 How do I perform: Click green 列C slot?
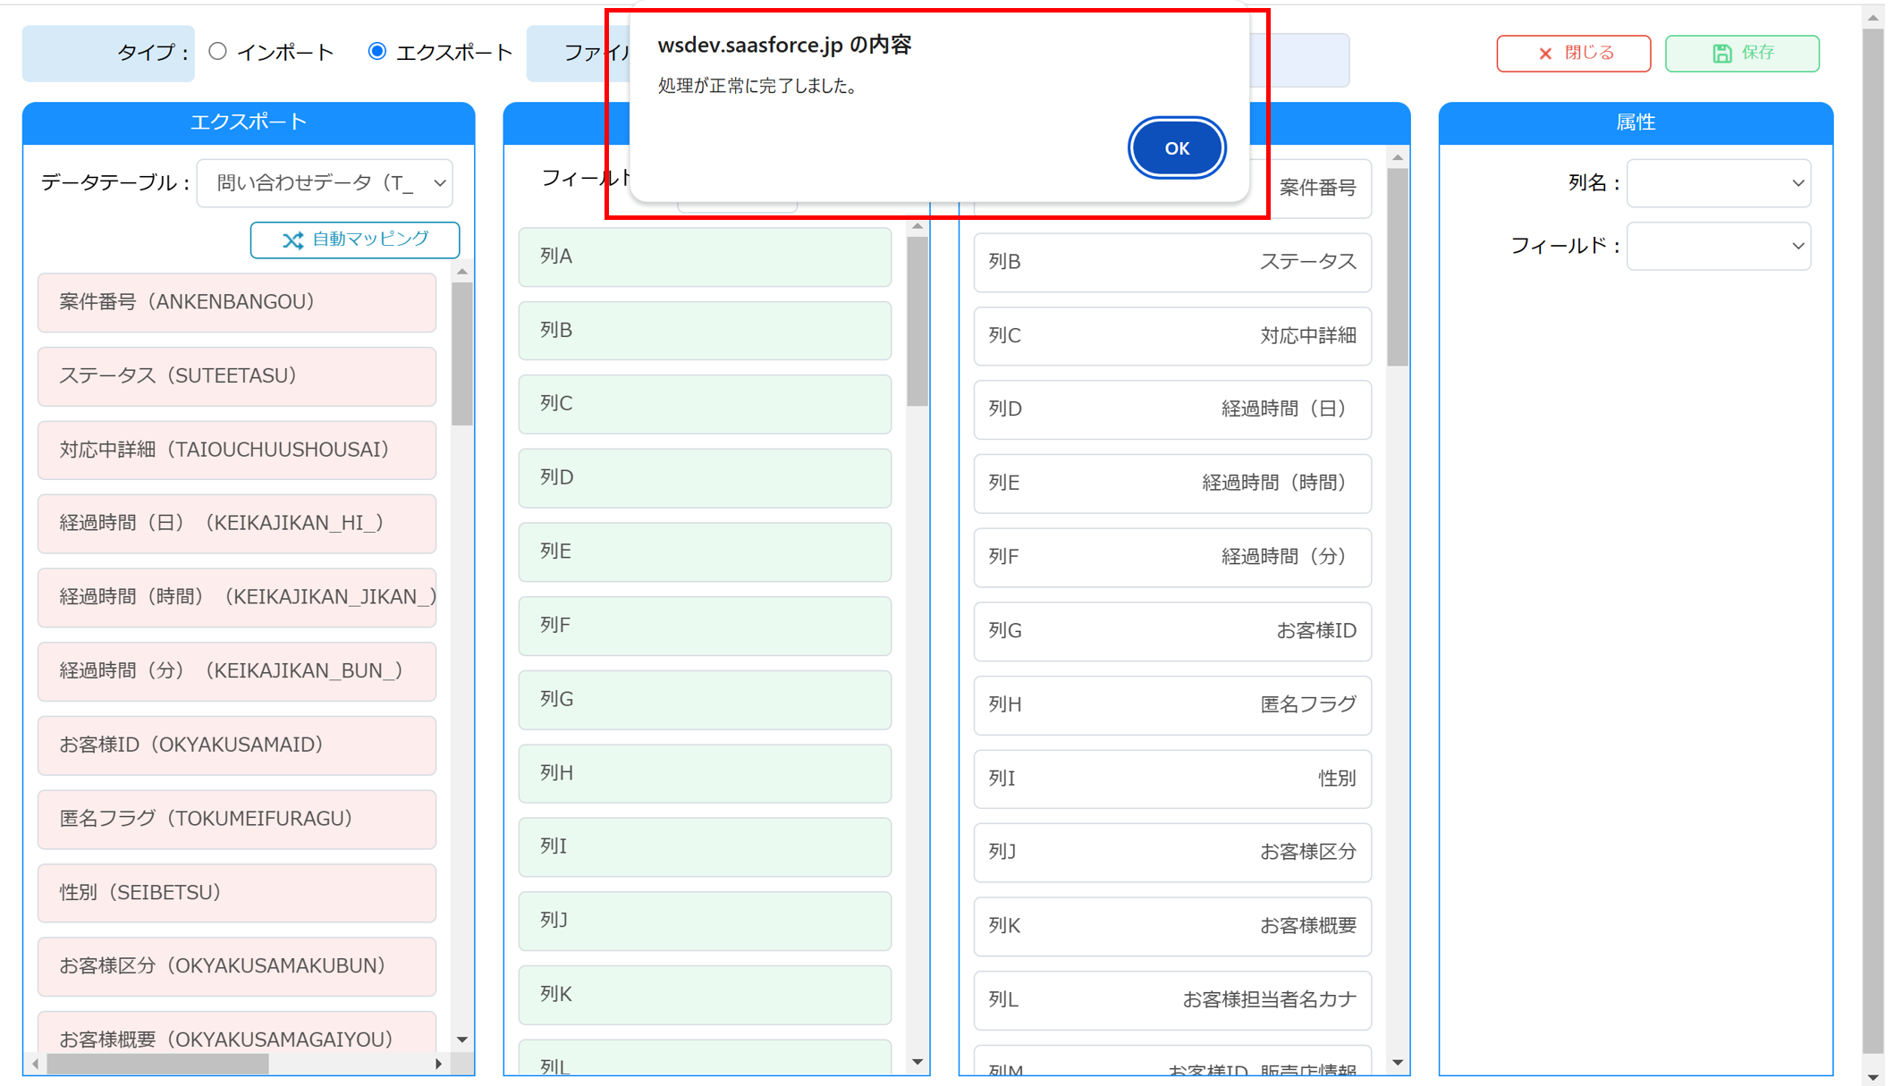click(705, 404)
